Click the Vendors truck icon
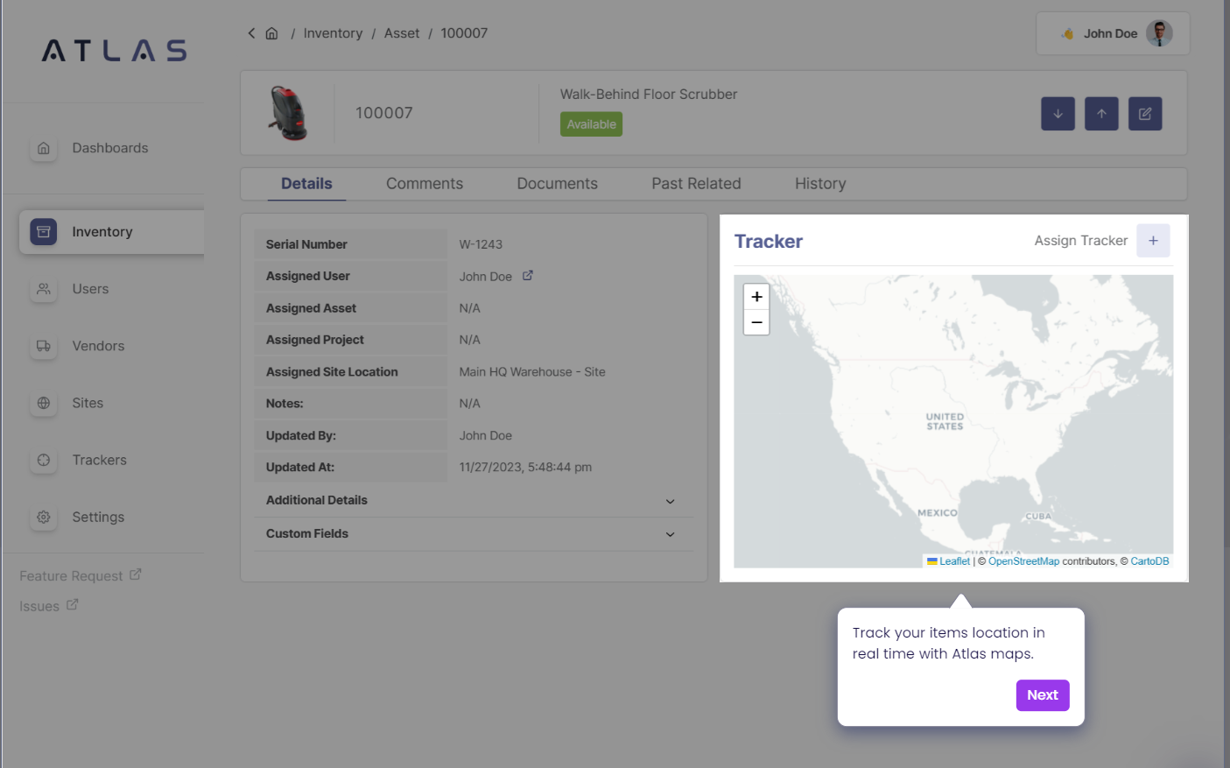The width and height of the screenshot is (1230, 768). (44, 346)
